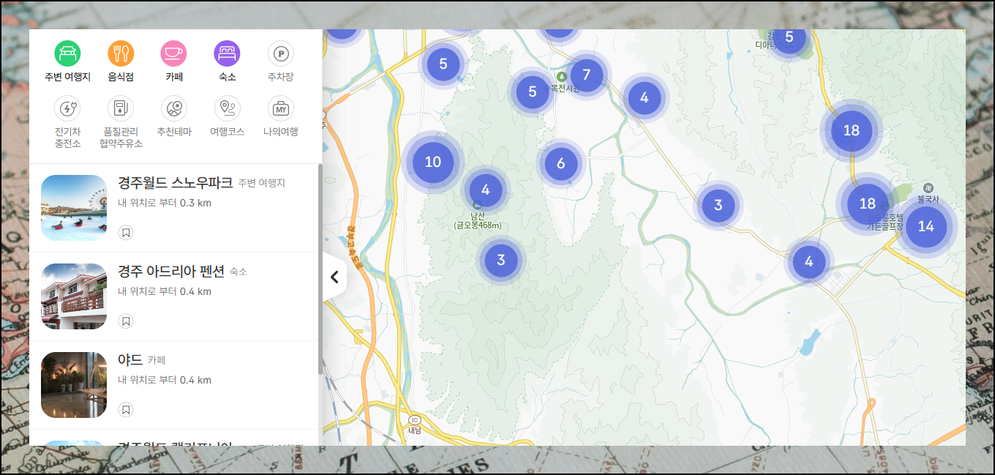Open the map cluster marked 7

pos(586,75)
